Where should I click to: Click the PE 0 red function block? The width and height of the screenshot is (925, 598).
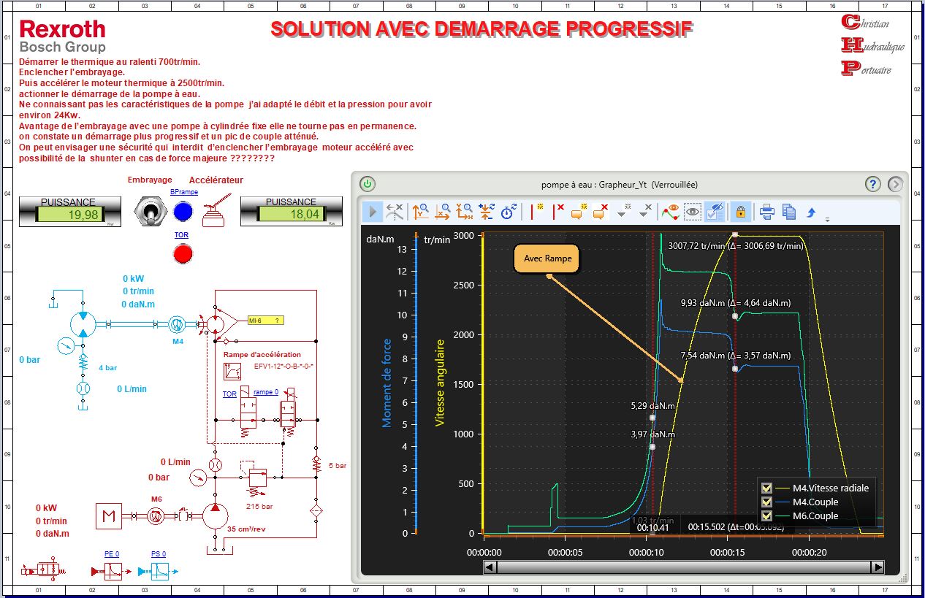[112, 570]
